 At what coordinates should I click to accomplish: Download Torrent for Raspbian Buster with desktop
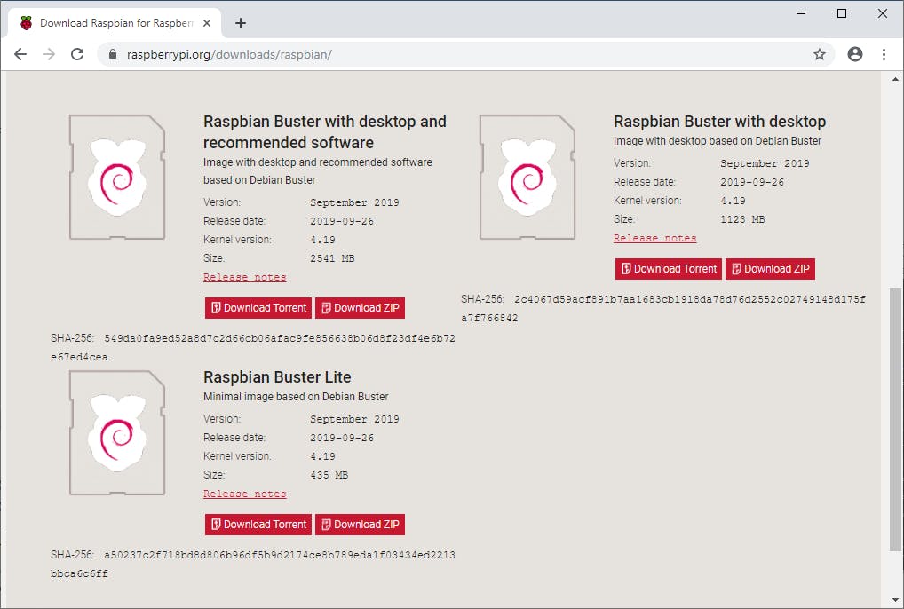coord(668,268)
